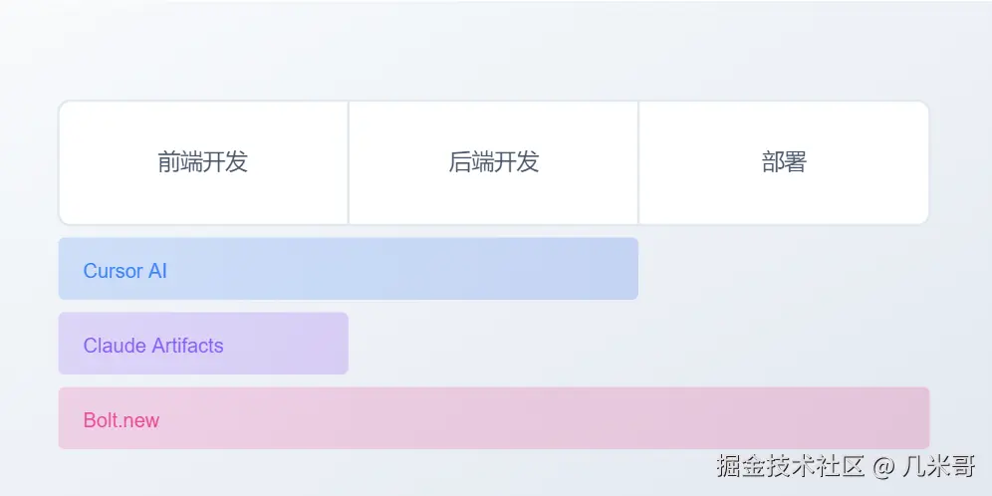
Task: Click the 掘金技术社区 watermark text
Action: (x=790, y=465)
